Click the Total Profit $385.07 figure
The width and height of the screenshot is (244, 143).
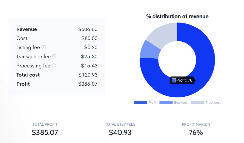pos(45,132)
